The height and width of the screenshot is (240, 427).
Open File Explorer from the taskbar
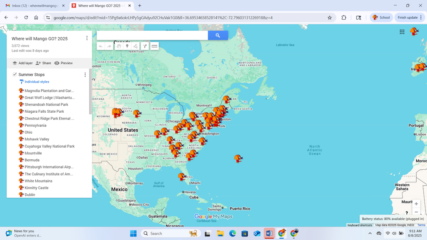[220, 234]
